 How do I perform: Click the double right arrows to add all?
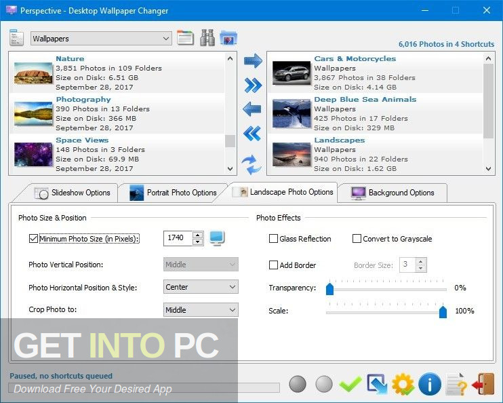pyautogui.click(x=253, y=85)
